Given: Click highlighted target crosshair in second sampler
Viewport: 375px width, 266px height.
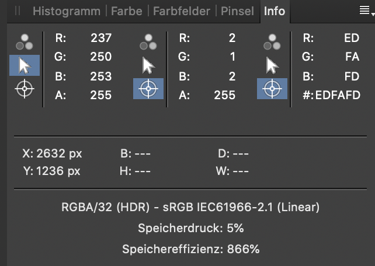Looking at the screenshot, I should pos(148,89).
